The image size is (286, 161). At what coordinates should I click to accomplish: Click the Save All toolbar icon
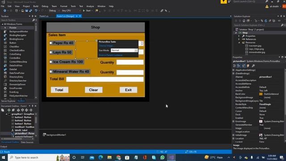coord(30,11)
